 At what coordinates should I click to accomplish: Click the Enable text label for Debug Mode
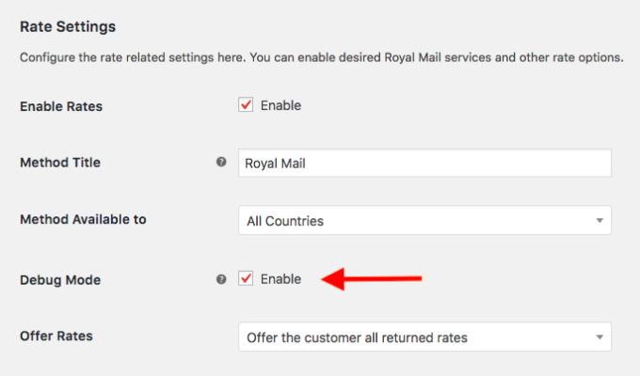280,279
